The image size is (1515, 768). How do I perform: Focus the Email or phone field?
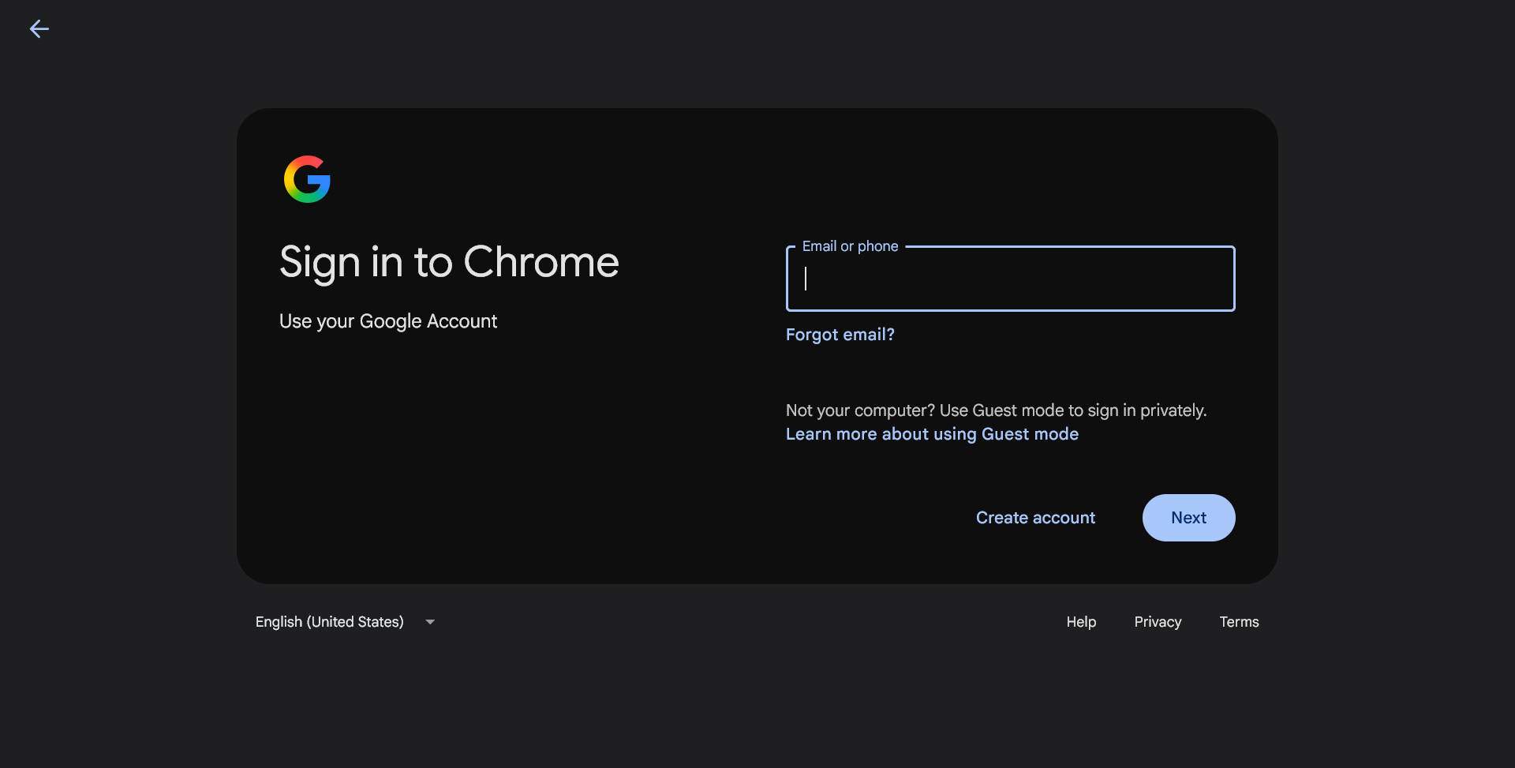coord(1010,279)
